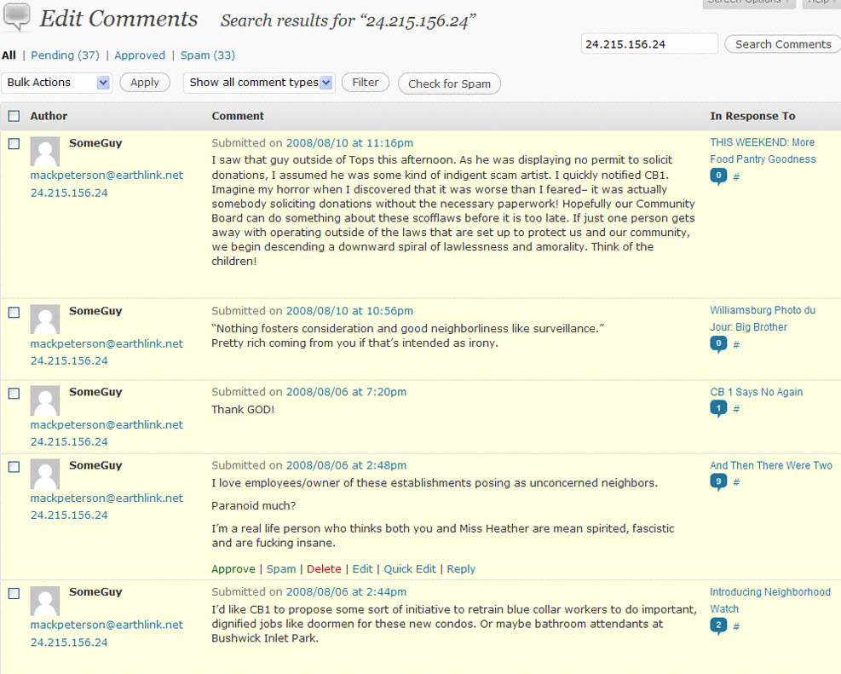
Task: Click comment count bubble for CB 1 Says No Again
Action: coord(718,409)
